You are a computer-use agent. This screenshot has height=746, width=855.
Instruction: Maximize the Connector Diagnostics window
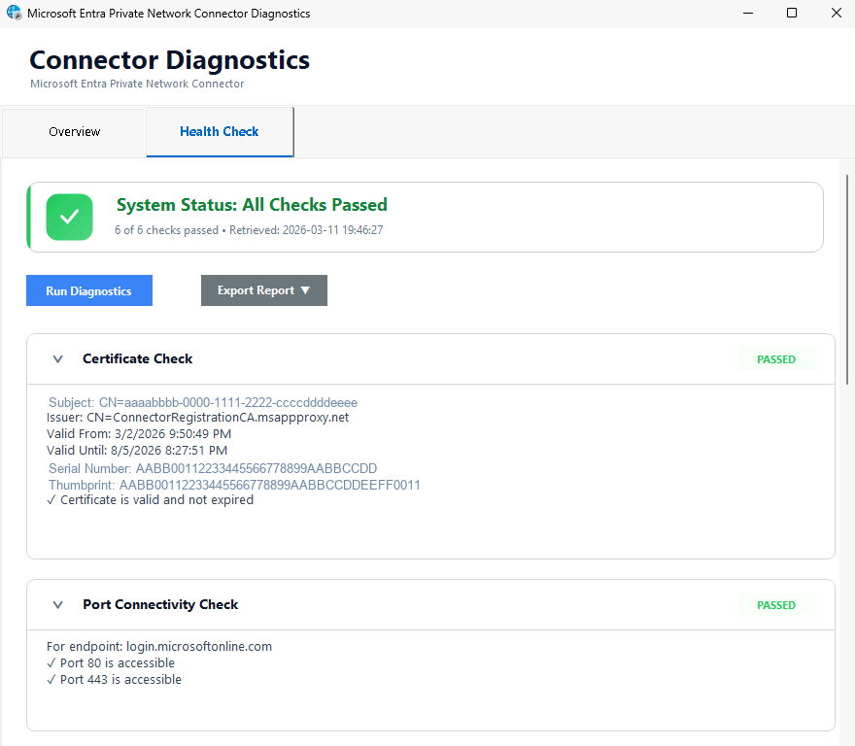click(792, 13)
